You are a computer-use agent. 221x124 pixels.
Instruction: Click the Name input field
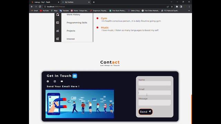click(x=155, y=83)
